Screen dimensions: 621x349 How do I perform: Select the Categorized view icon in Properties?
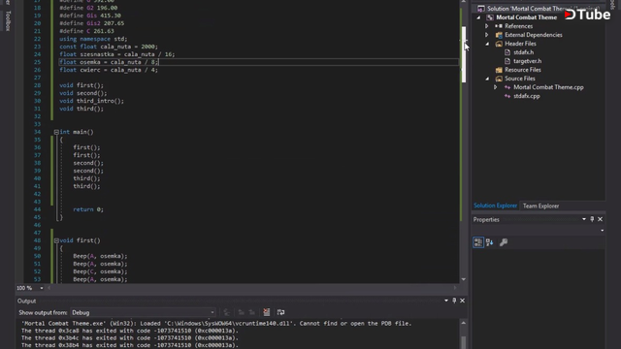coord(478,242)
